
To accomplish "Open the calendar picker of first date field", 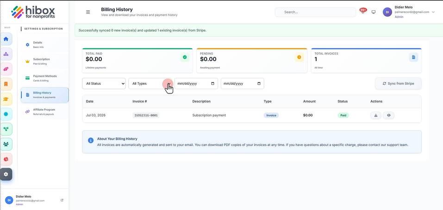I will [x=213, y=84].
